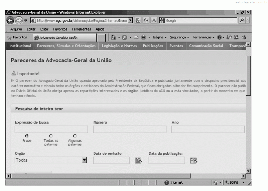Open the Editar menu
This screenshot has height=191, width=268.
point(31,29)
